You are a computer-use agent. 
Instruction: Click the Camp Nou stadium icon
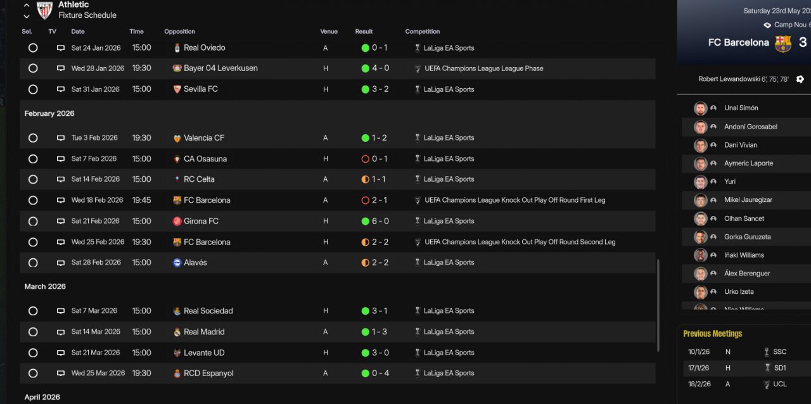pos(767,25)
